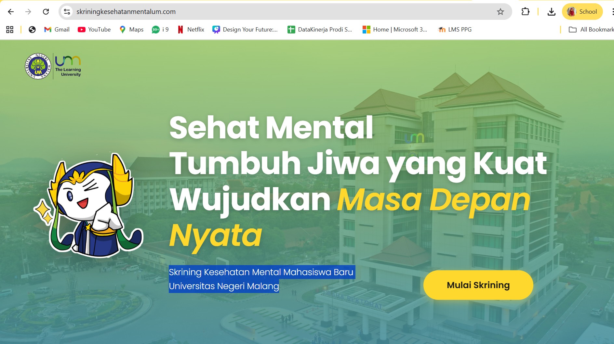
Task: Open site information in the address bar
Action: click(x=67, y=12)
